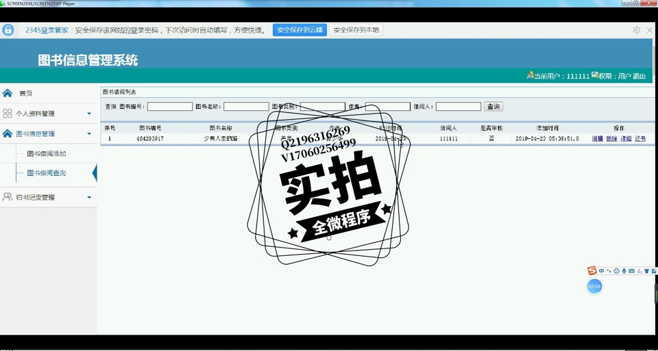
Task: Click the lock icon of 2345登录管家
Action: point(8,30)
